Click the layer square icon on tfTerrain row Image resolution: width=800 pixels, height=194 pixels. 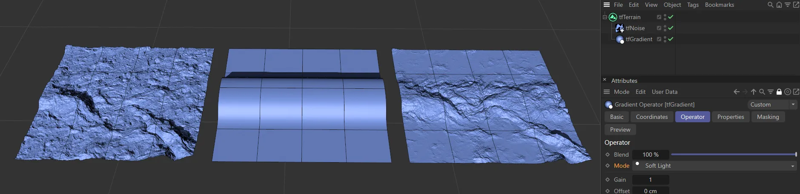point(659,17)
